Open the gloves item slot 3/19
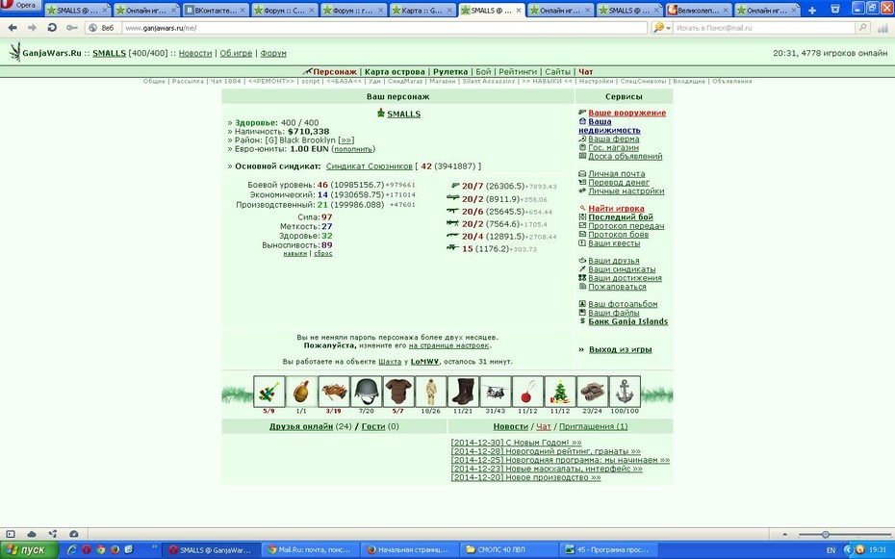 click(x=333, y=392)
